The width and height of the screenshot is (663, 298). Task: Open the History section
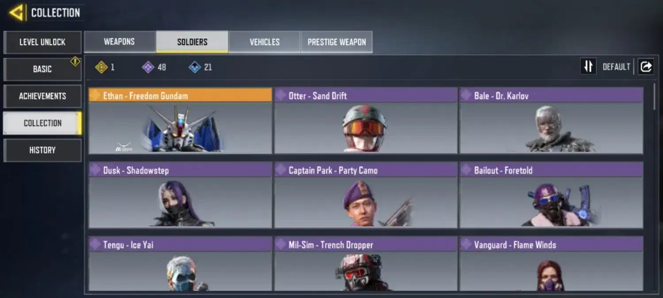[42, 150]
